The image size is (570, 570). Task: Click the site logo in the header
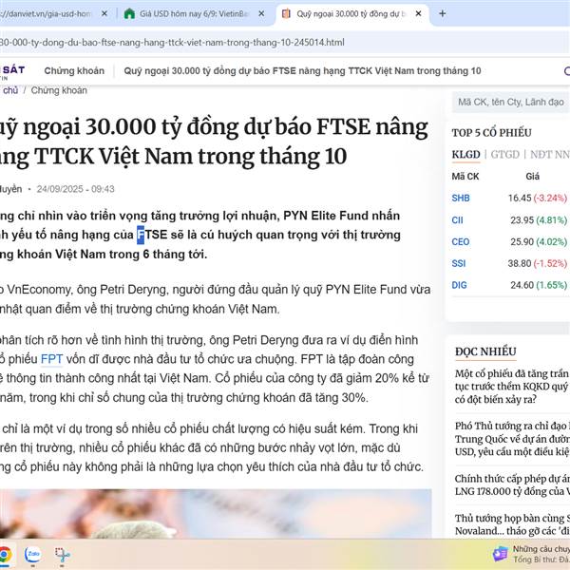click(12, 71)
